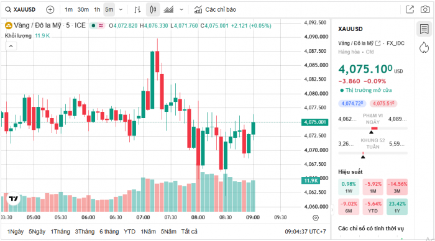Expand the time interval dropdown arrow
The width and height of the screenshot is (435, 241).
click(x=121, y=10)
